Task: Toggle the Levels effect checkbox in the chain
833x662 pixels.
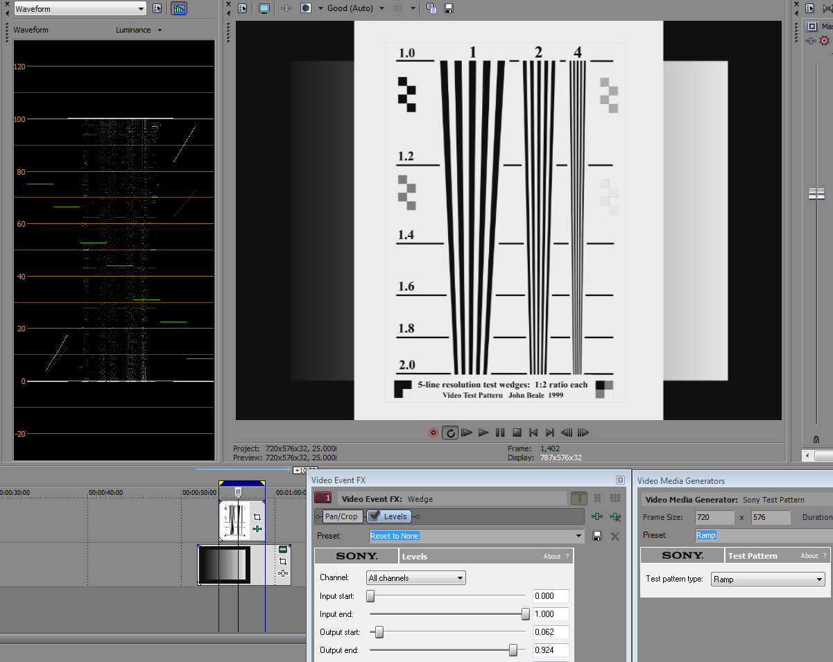Action: [375, 516]
